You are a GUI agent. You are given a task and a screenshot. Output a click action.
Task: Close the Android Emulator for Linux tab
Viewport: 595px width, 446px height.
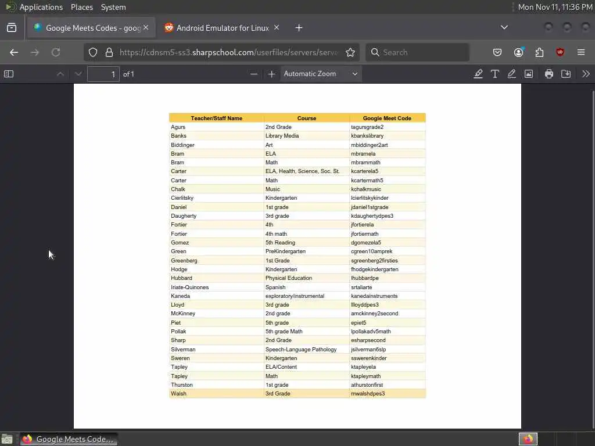[x=277, y=28]
